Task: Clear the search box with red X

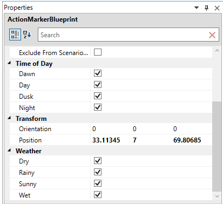Action: pos(212,35)
